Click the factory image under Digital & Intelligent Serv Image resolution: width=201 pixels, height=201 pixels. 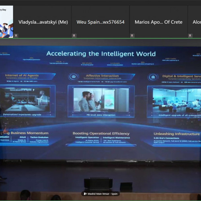point(177,100)
